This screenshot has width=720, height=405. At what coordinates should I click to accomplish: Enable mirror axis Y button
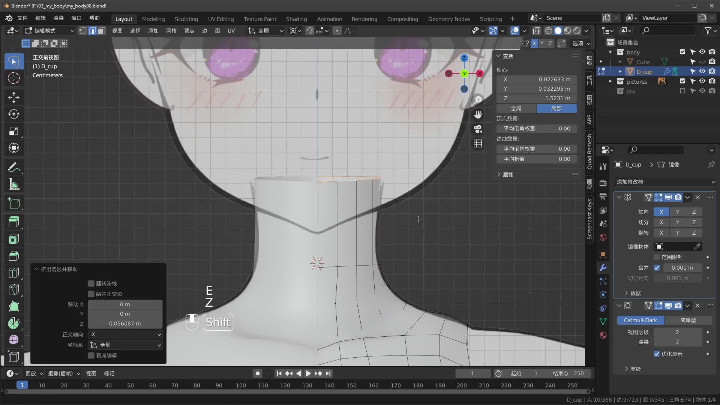[x=678, y=212]
